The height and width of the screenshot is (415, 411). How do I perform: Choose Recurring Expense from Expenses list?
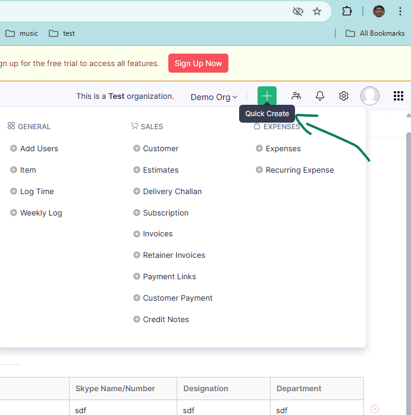(x=299, y=170)
